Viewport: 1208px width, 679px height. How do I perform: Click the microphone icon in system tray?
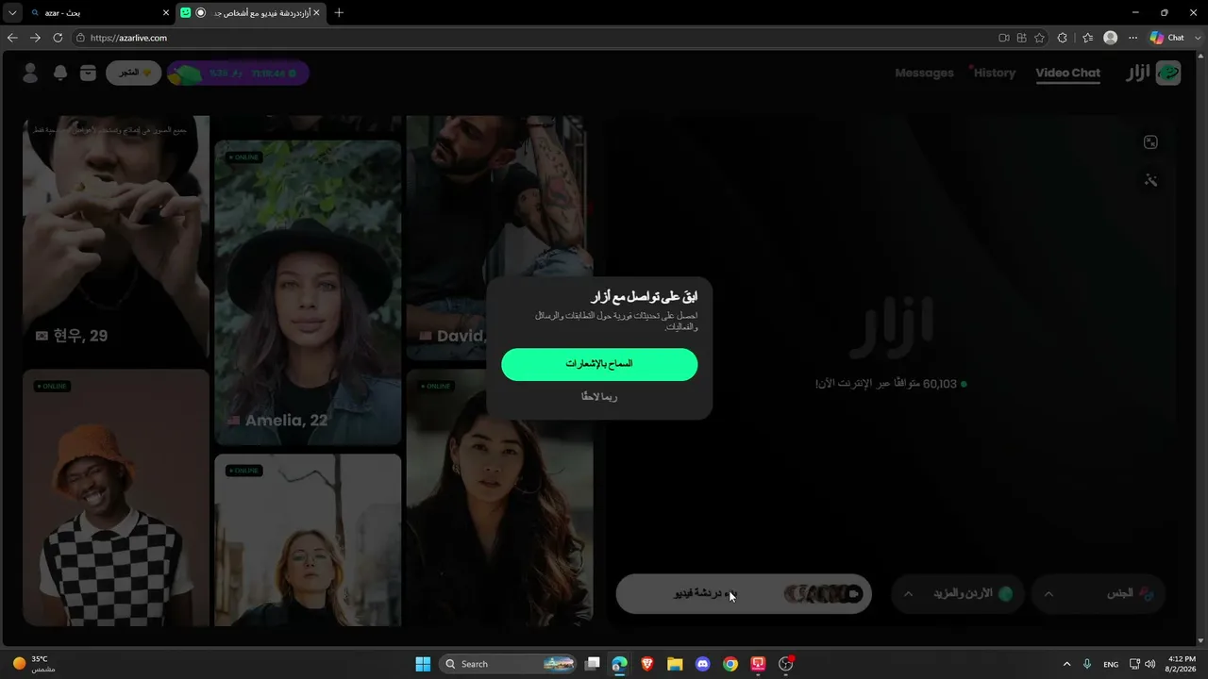tap(1088, 664)
